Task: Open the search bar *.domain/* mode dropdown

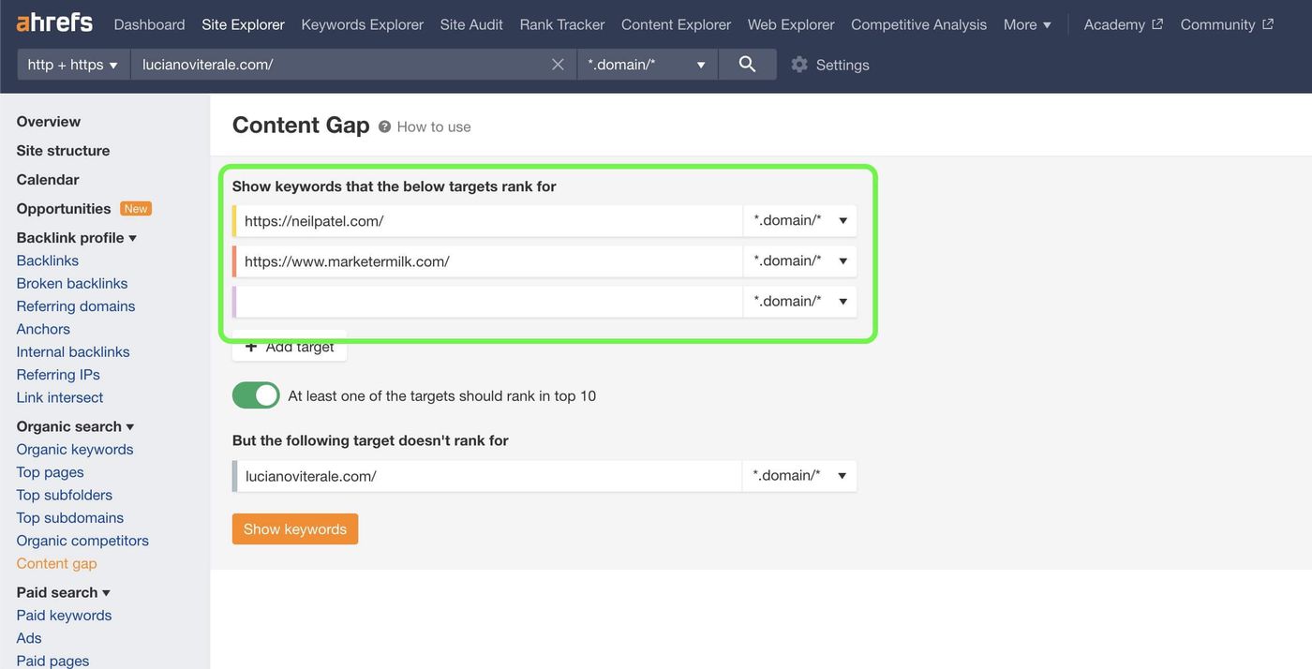Action: (x=647, y=65)
